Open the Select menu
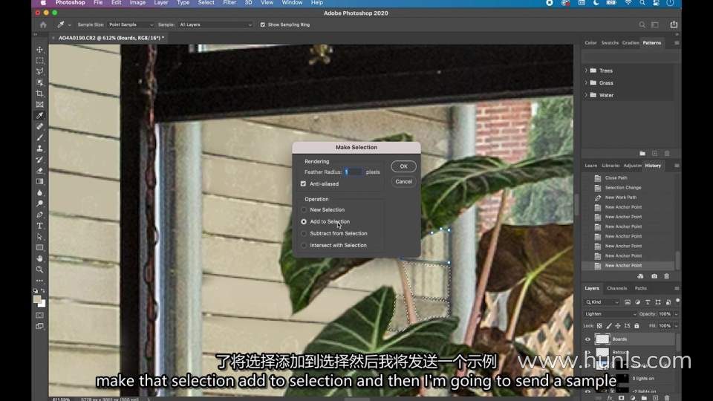Image resolution: width=713 pixels, height=401 pixels. click(206, 3)
